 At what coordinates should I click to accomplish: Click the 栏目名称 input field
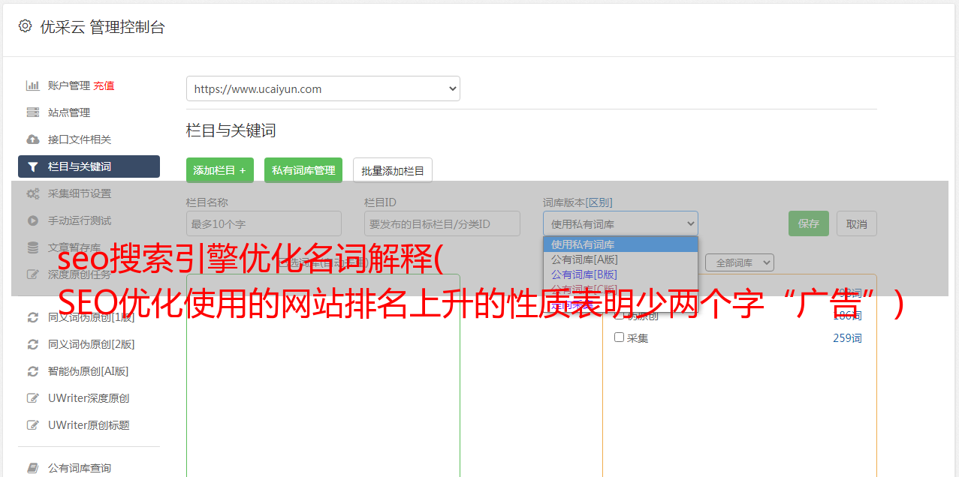tap(264, 223)
